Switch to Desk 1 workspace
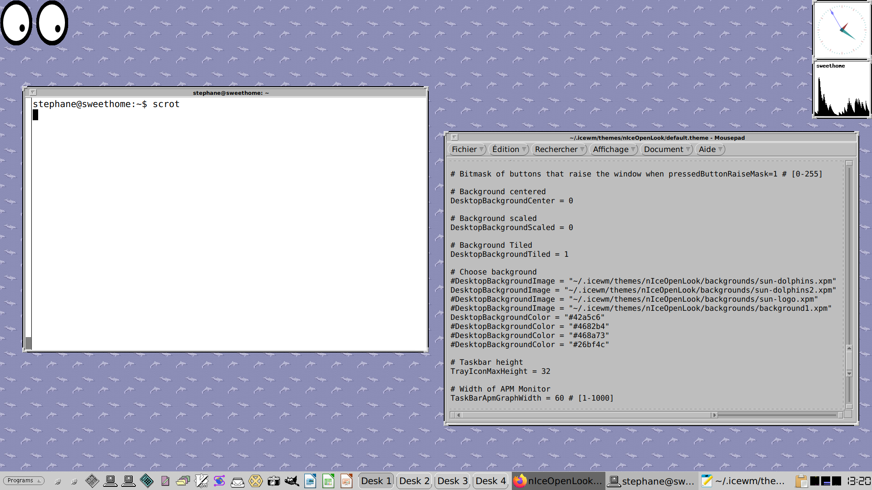This screenshot has height=490, width=872. (x=376, y=481)
